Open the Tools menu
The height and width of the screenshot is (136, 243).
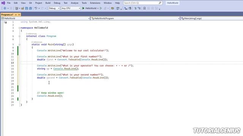tap(84, 3)
